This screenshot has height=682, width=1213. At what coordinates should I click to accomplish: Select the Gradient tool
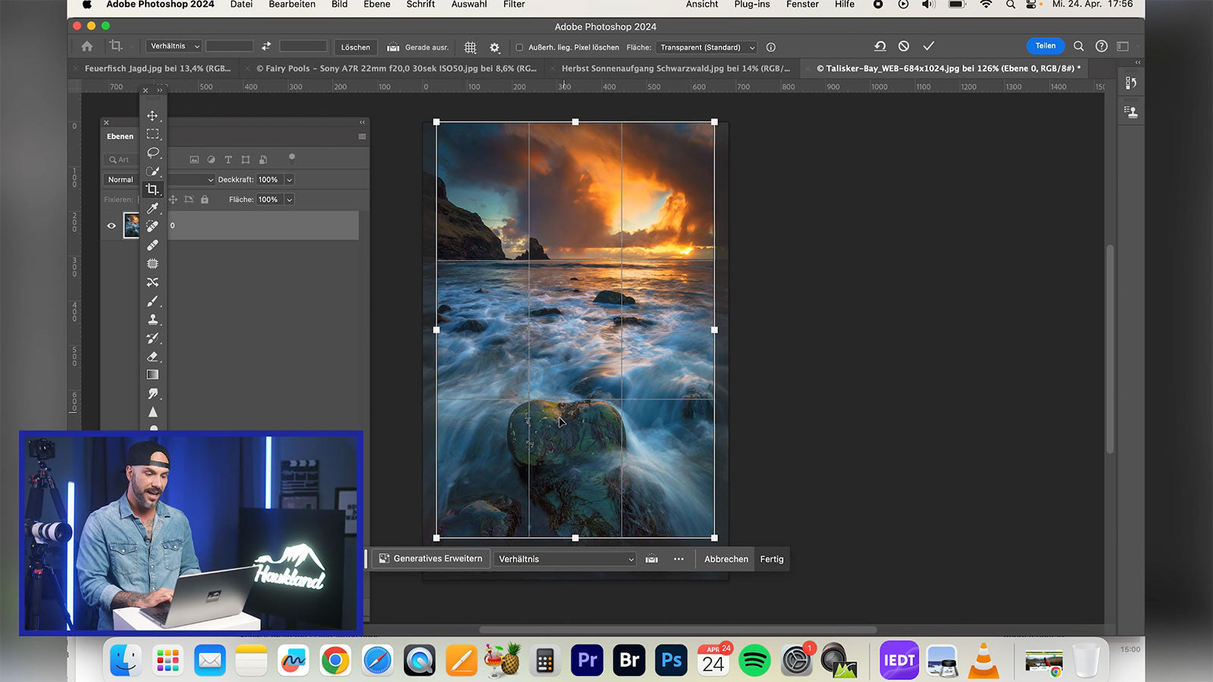tap(152, 374)
